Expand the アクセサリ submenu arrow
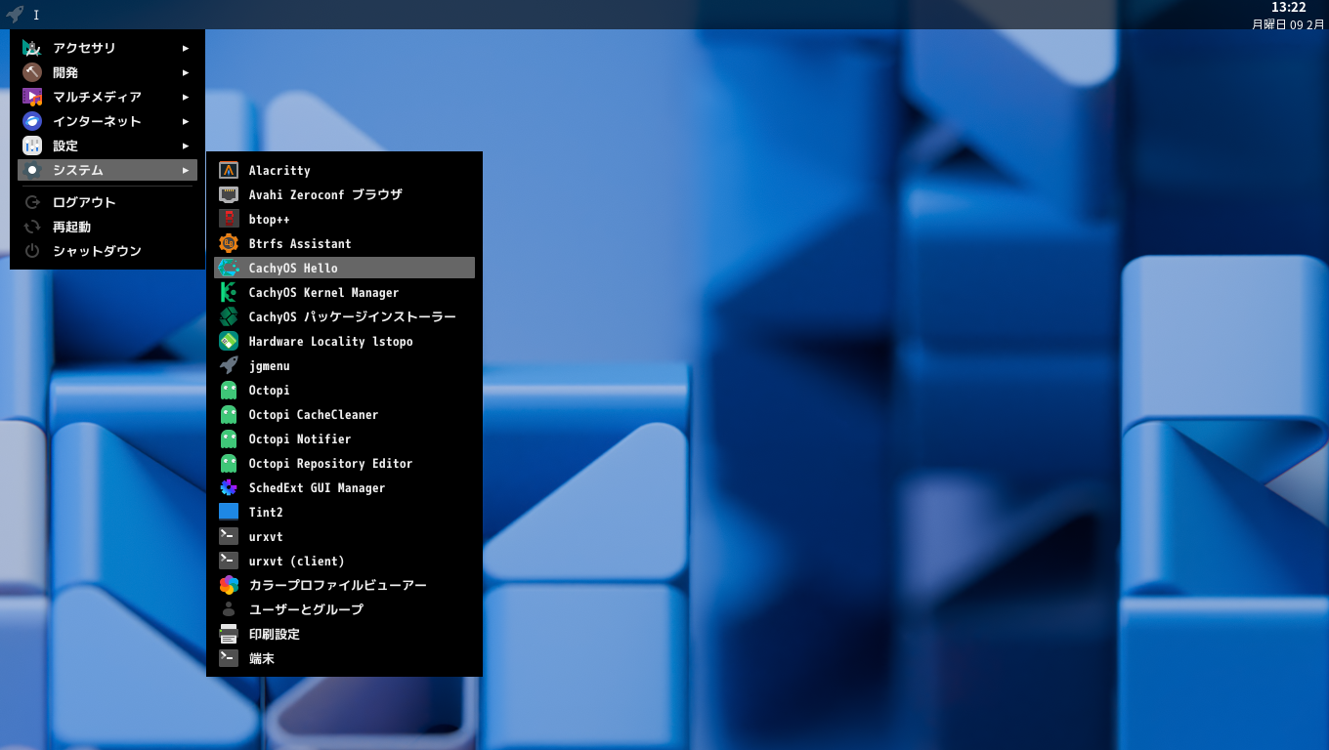The width and height of the screenshot is (1329, 750). pyautogui.click(x=186, y=48)
